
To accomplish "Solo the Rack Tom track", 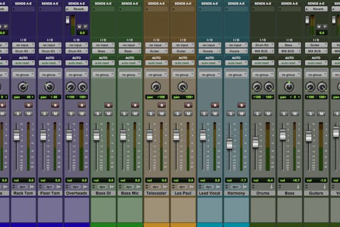I will pyautogui.click(x=18, y=113).
